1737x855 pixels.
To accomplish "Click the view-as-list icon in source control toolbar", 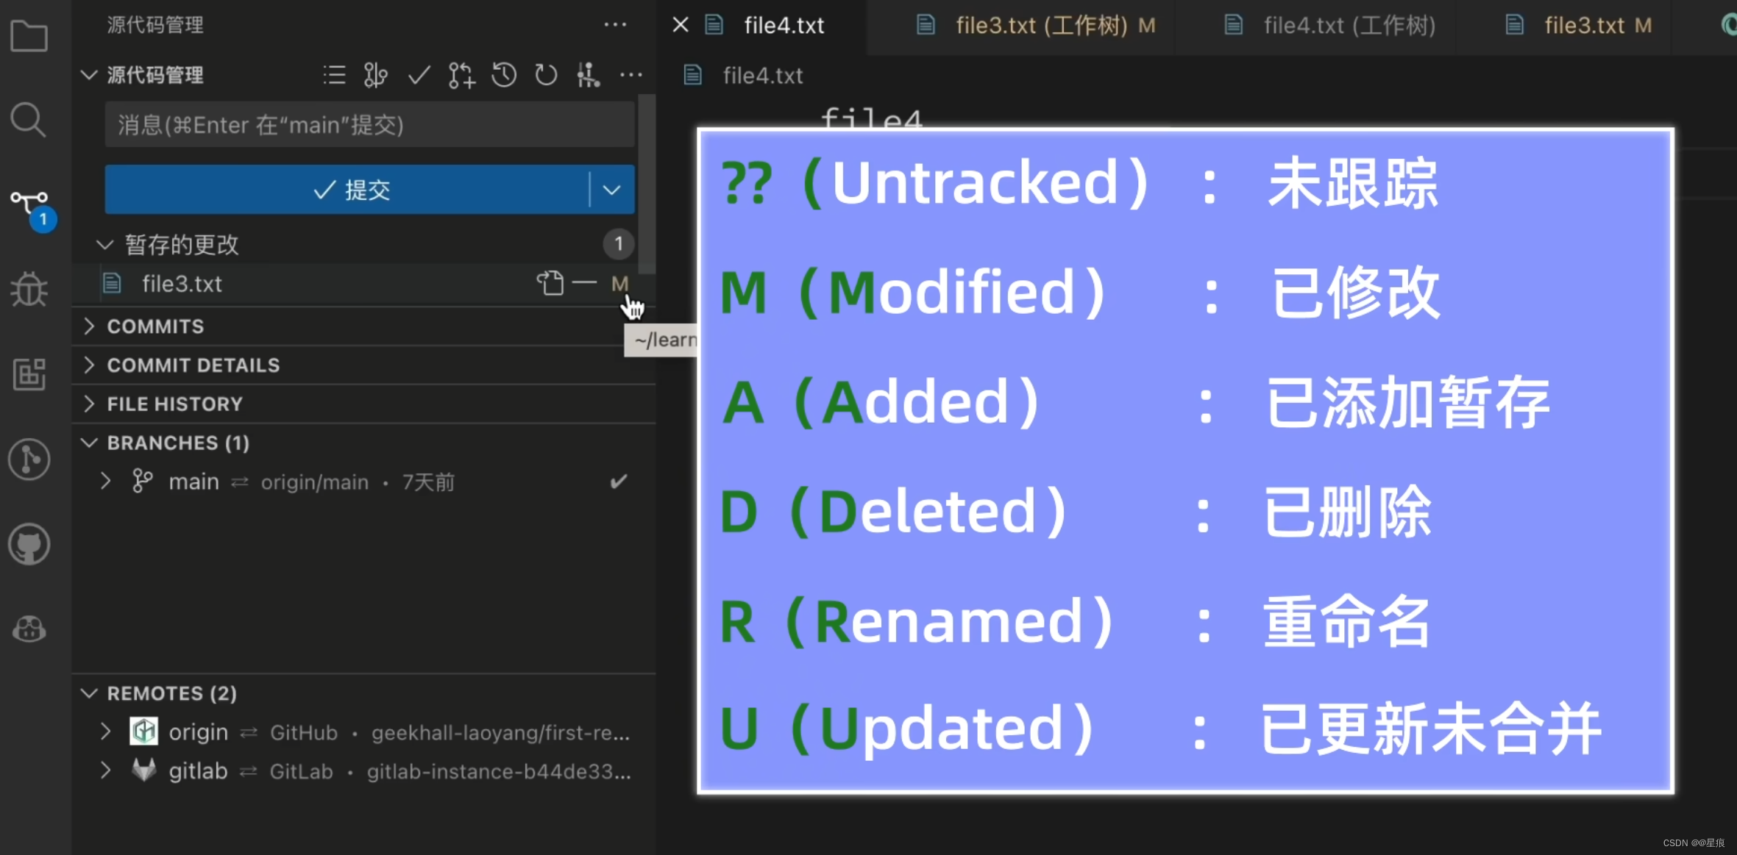I will [334, 75].
